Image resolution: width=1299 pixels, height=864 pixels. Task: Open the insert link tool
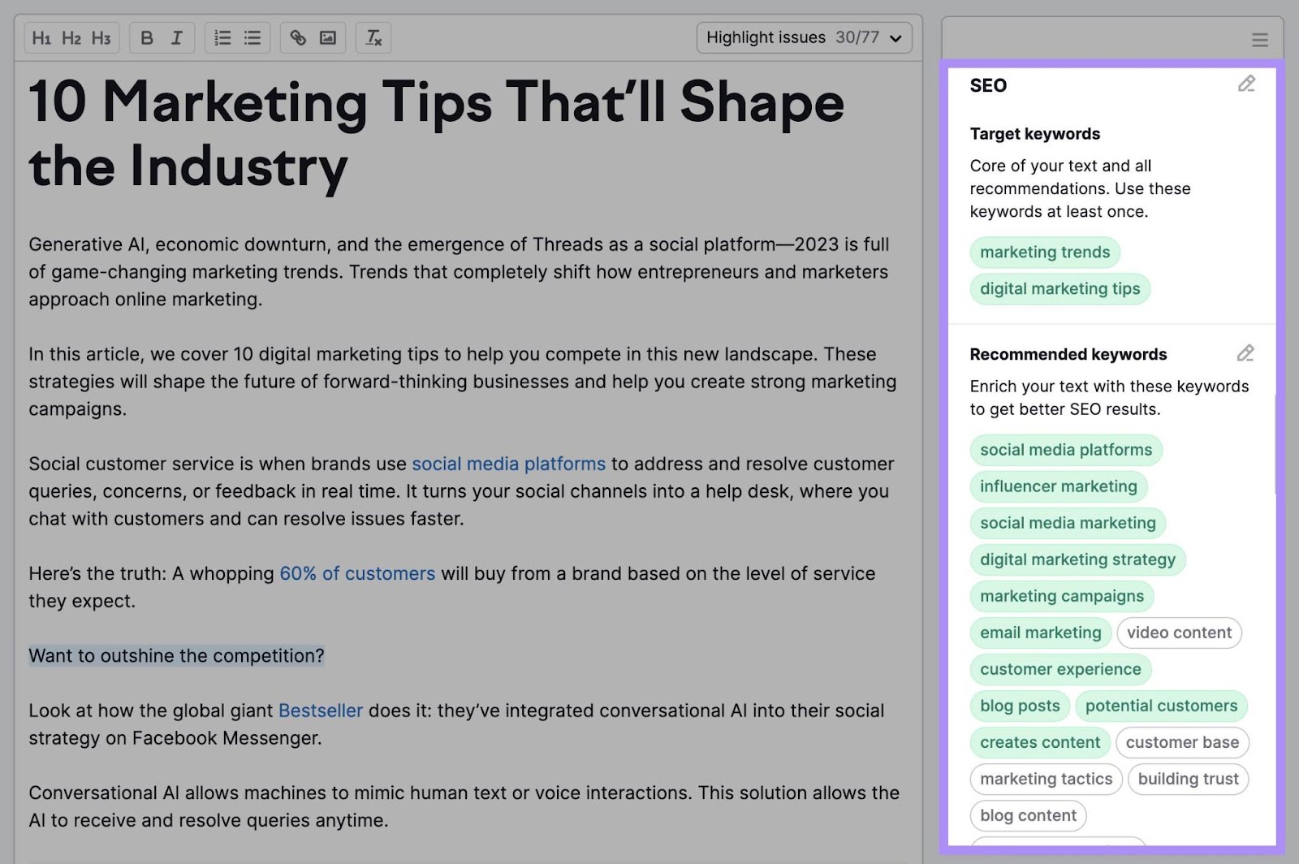[x=297, y=37]
